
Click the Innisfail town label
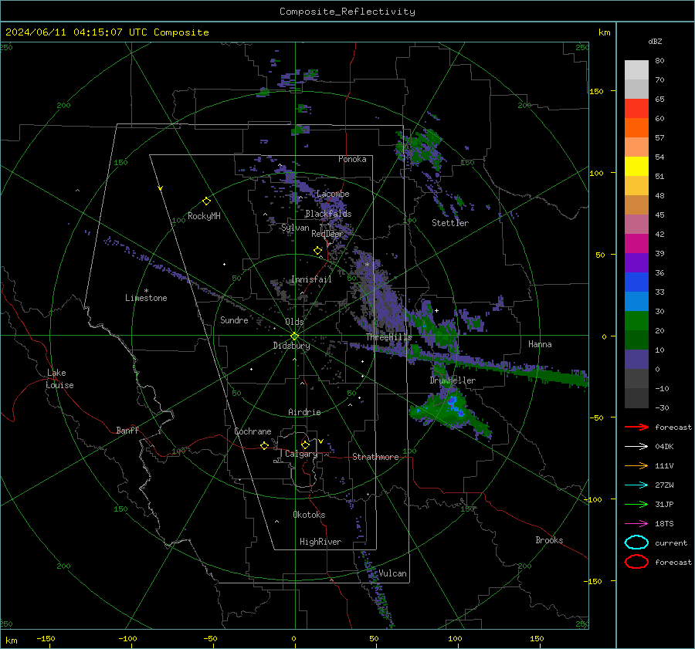311,279
